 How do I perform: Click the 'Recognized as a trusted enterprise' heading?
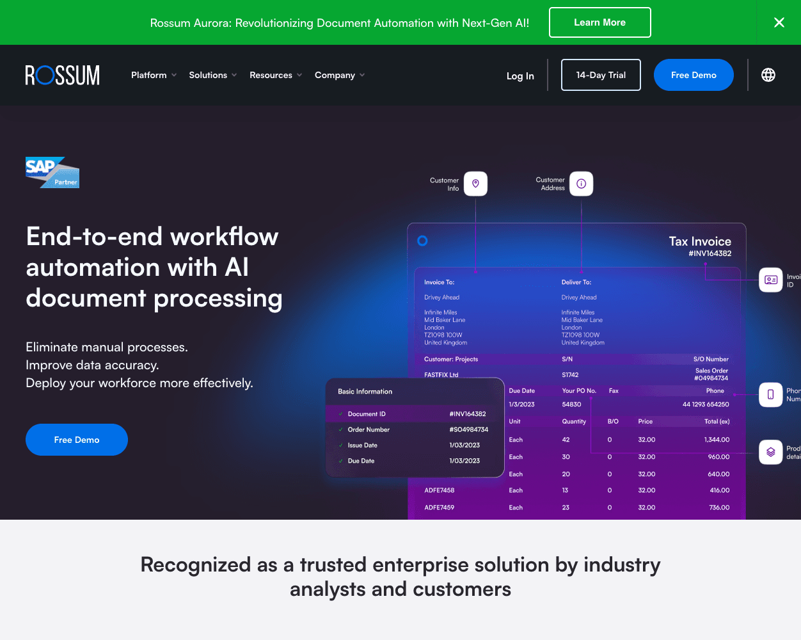[x=400, y=577]
